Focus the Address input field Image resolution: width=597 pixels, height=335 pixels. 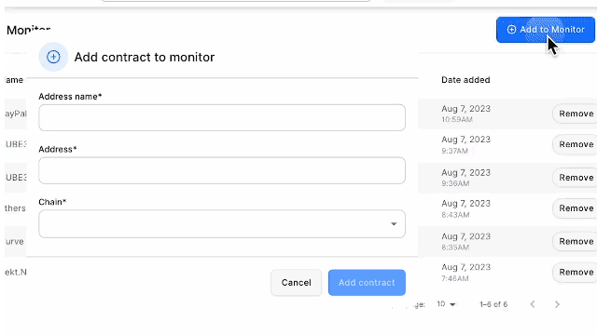click(222, 170)
